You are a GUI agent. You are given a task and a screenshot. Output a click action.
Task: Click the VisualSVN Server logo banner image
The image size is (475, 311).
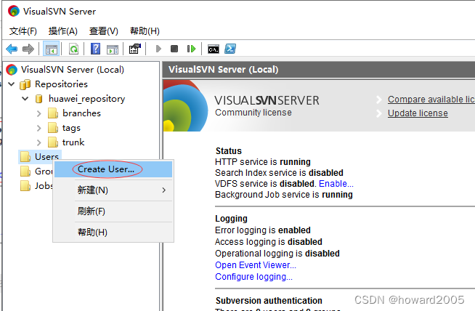click(185, 106)
